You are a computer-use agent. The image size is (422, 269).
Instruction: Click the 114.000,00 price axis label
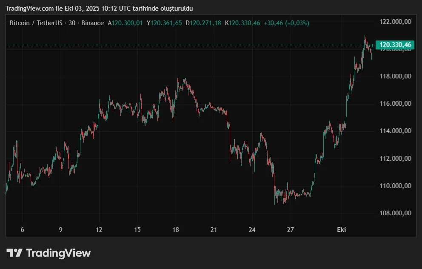coord(395,131)
